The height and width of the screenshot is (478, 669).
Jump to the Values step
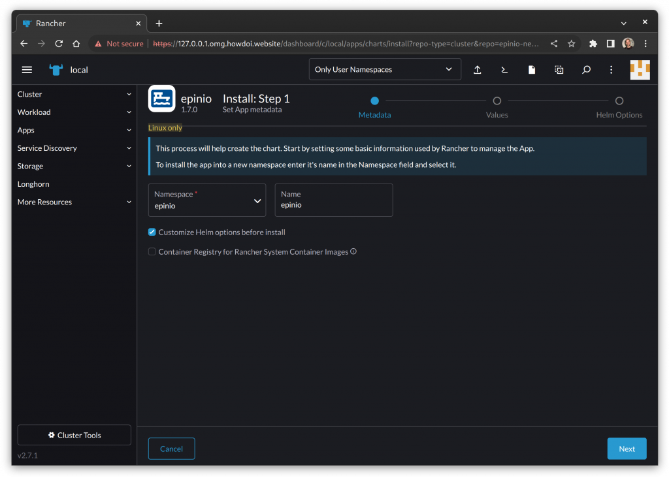coord(497,101)
